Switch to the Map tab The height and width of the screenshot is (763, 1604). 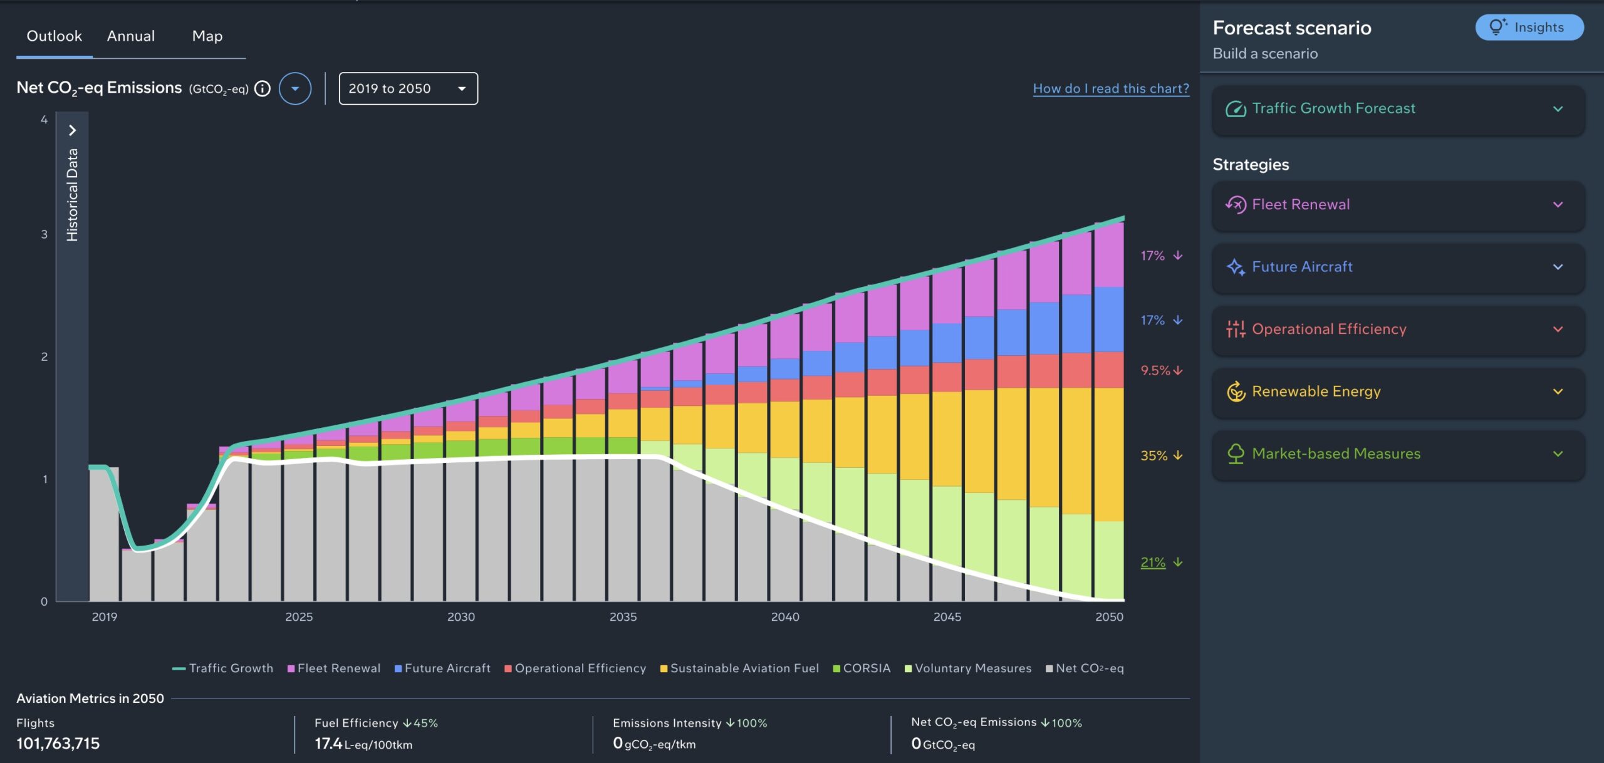pos(207,36)
